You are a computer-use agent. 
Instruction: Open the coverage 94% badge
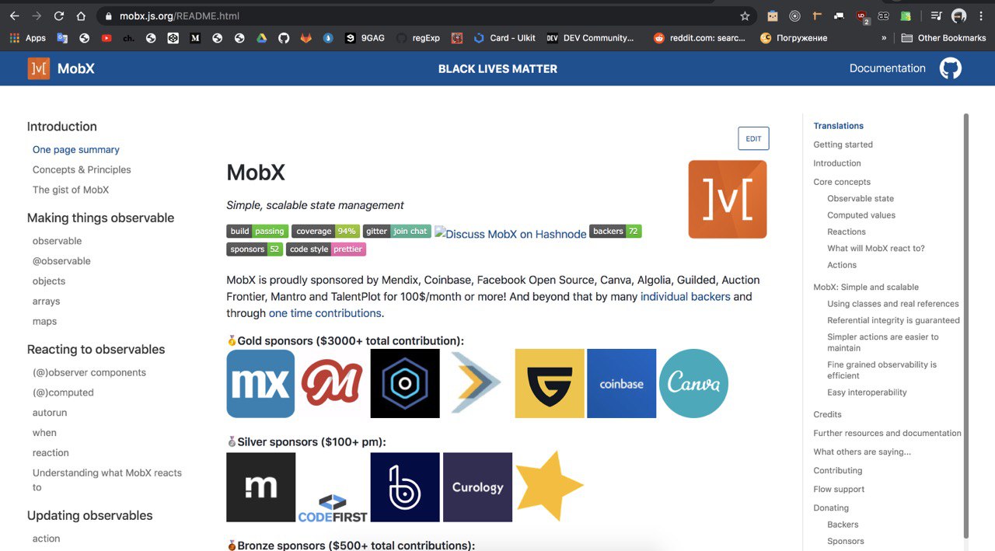(x=326, y=231)
